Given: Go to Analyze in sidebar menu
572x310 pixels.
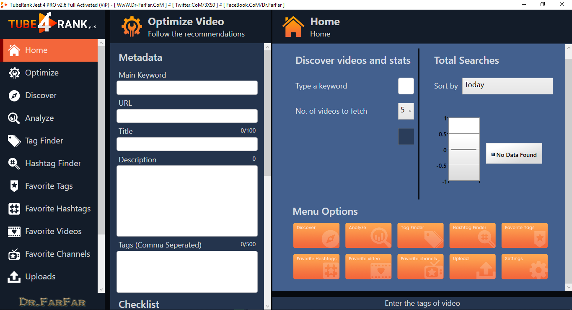Looking at the screenshot, I should (49, 118).
